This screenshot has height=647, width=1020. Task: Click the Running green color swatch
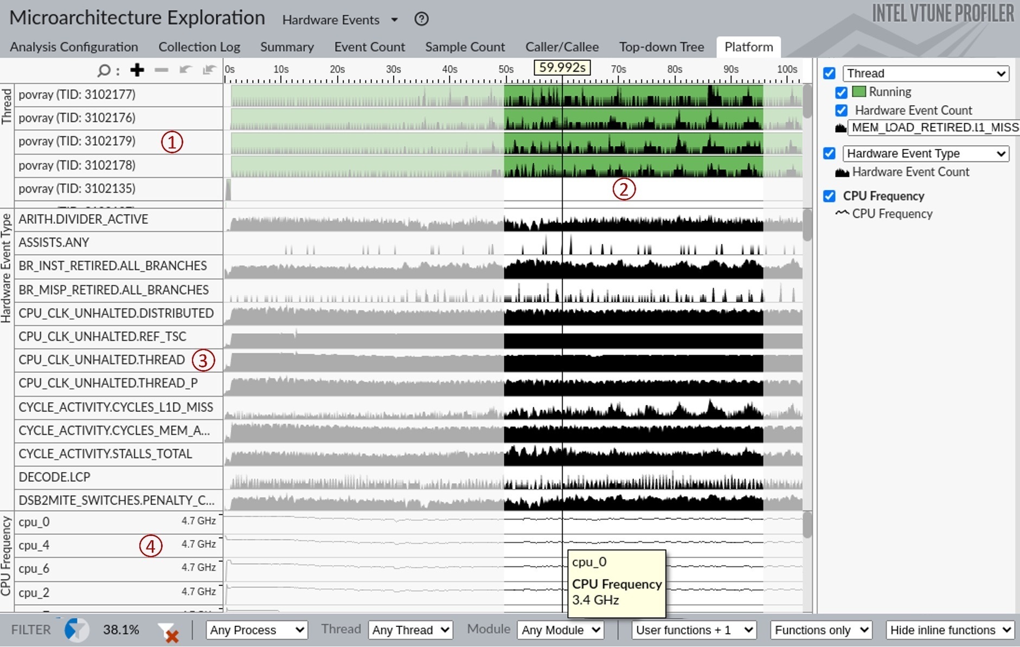(x=859, y=92)
